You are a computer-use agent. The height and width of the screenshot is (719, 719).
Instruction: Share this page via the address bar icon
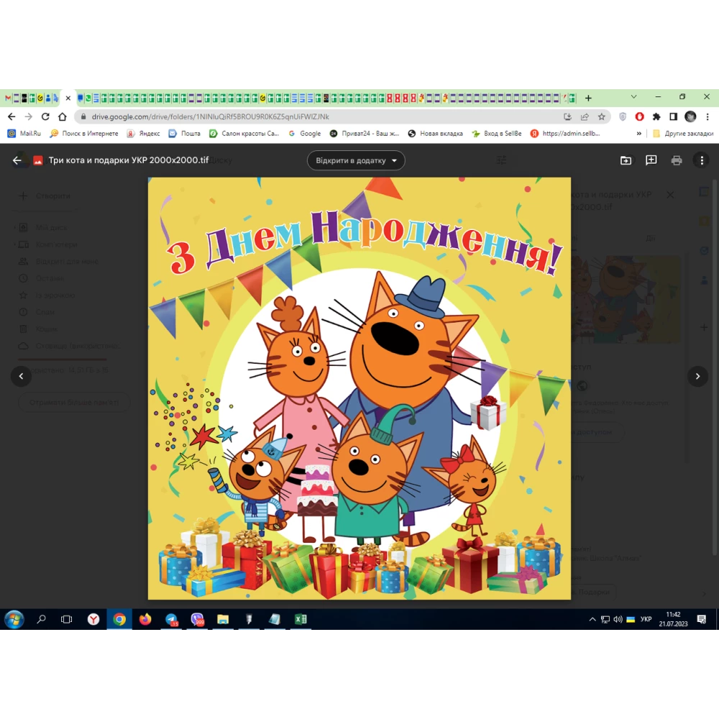click(585, 117)
